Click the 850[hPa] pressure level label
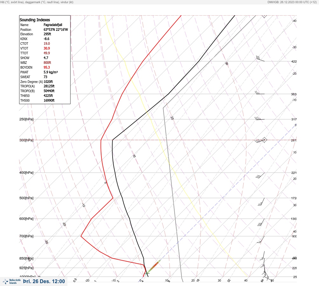 click(x=26, y=259)
